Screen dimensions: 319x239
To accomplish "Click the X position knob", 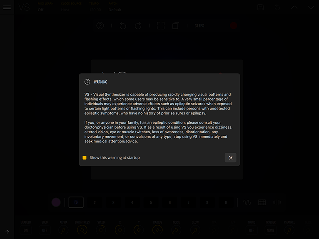I will (x=120, y=230).
